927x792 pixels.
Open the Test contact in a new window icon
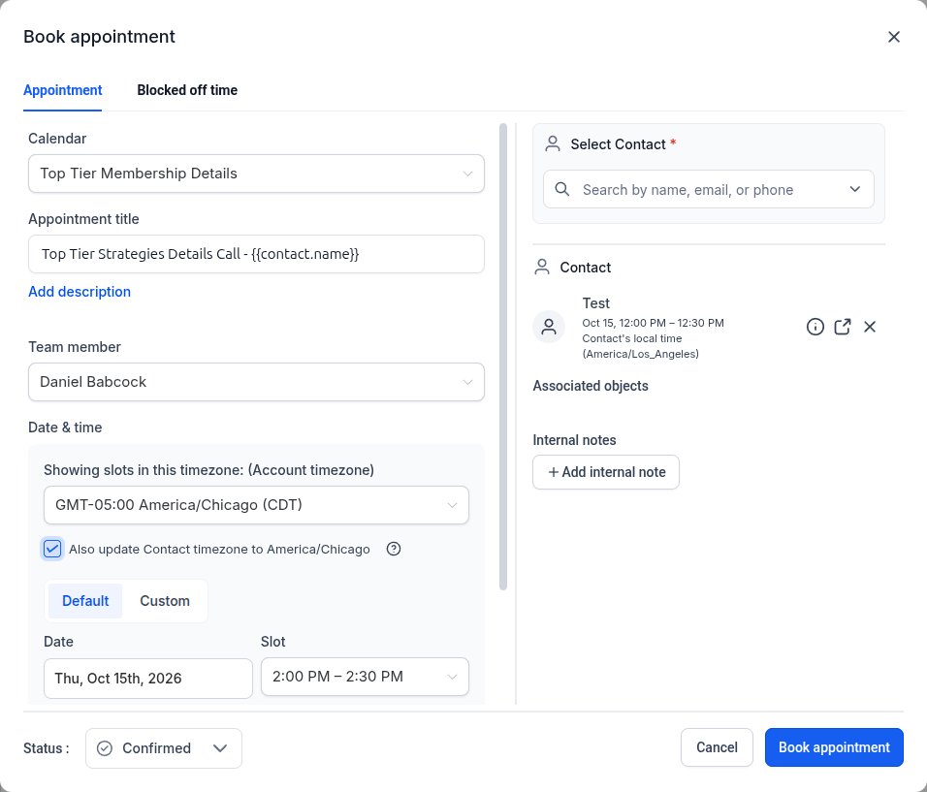click(x=842, y=327)
